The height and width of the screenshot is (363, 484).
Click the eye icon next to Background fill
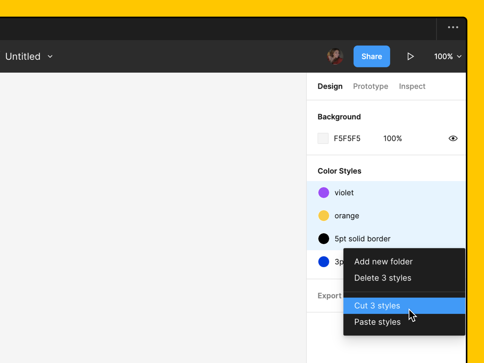click(x=453, y=138)
